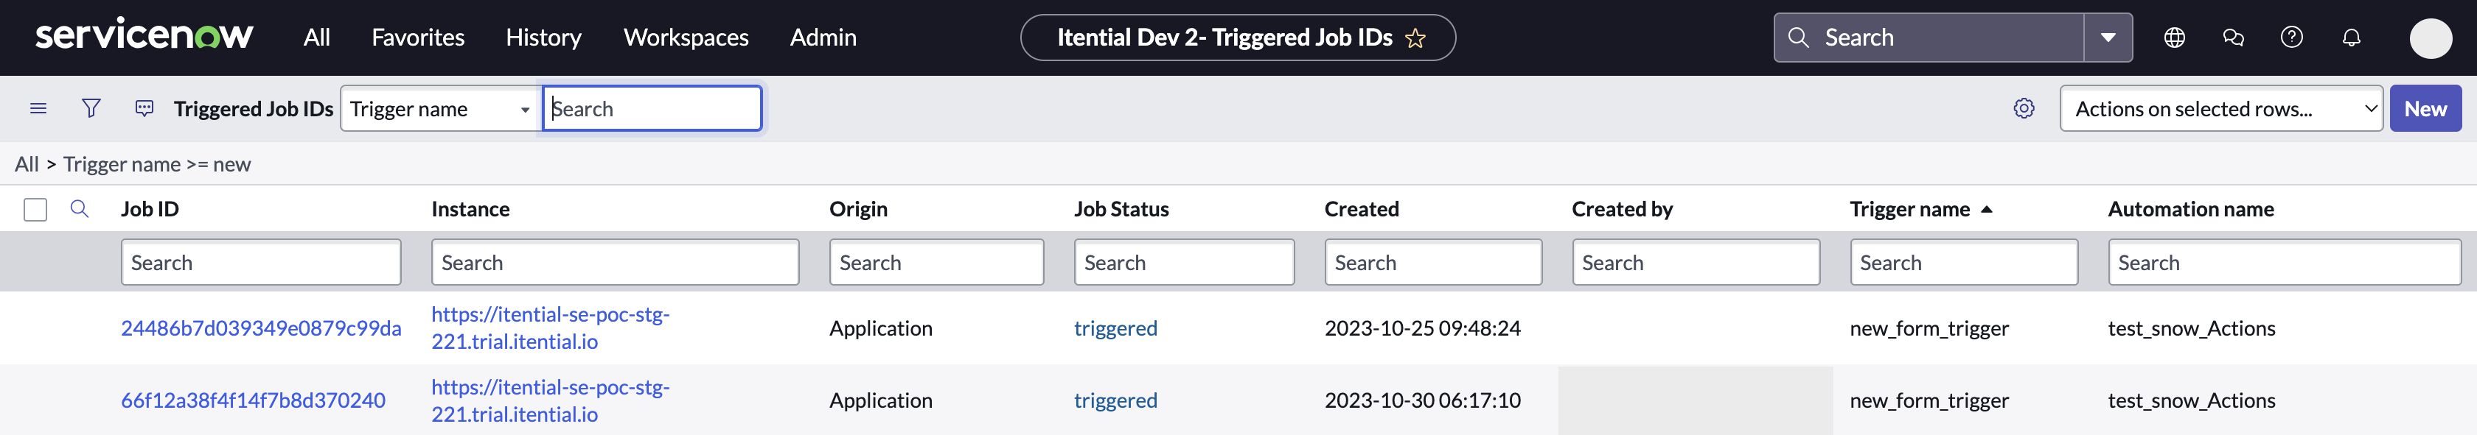Viewport: 2477px width, 435px height.
Task: Sort by the Trigger name column header
Action: pyautogui.click(x=1909, y=209)
